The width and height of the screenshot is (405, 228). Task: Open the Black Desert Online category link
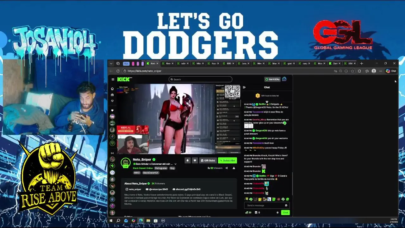pyautogui.click(x=143, y=168)
